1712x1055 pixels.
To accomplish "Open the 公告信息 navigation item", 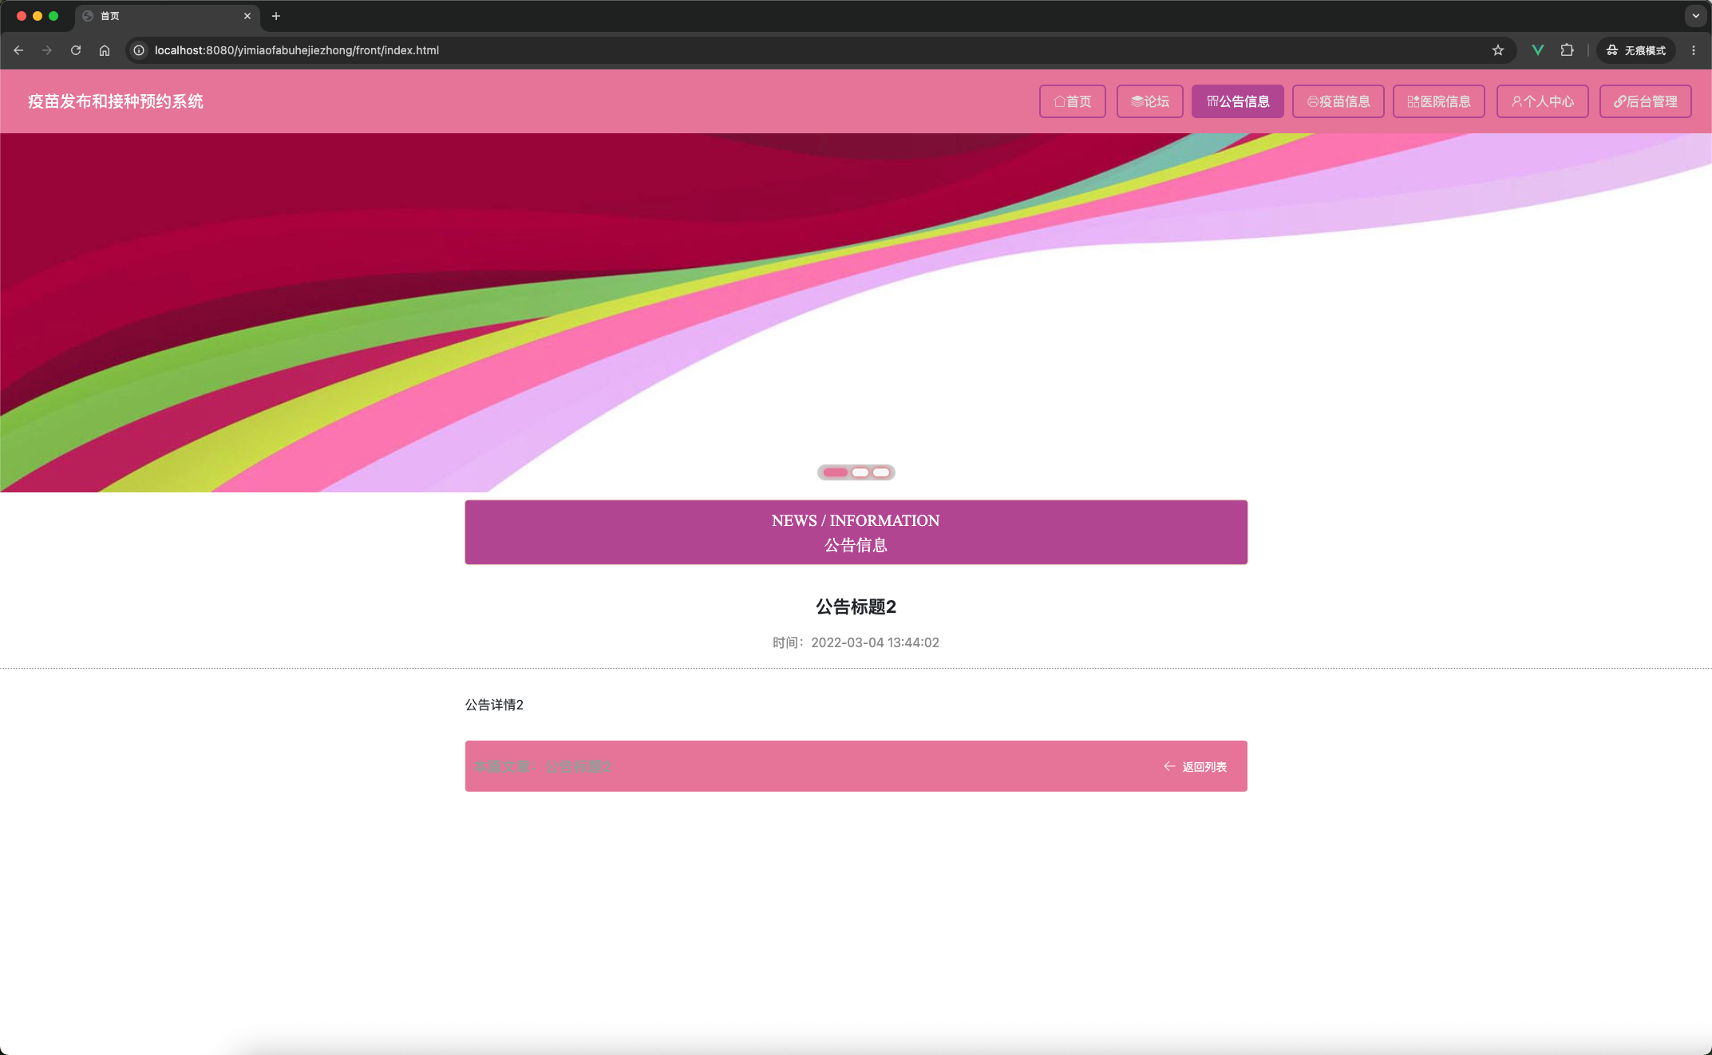I will [1238, 101].
